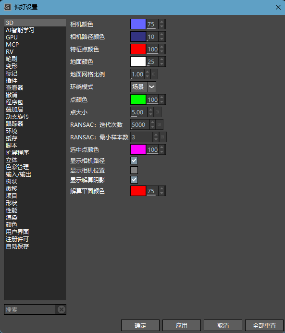Toggle 显示相机路径 checkbox

point(134,160)
